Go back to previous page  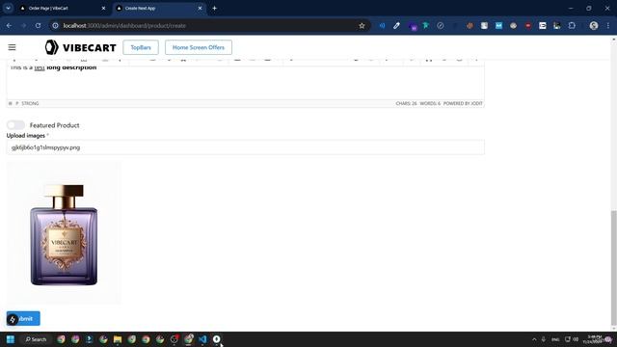click(x=9, y=26)
